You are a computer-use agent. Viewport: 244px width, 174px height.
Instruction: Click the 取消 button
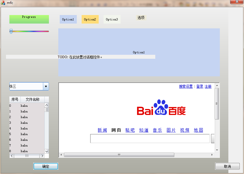pyautogui.click(x=227, y=166)
